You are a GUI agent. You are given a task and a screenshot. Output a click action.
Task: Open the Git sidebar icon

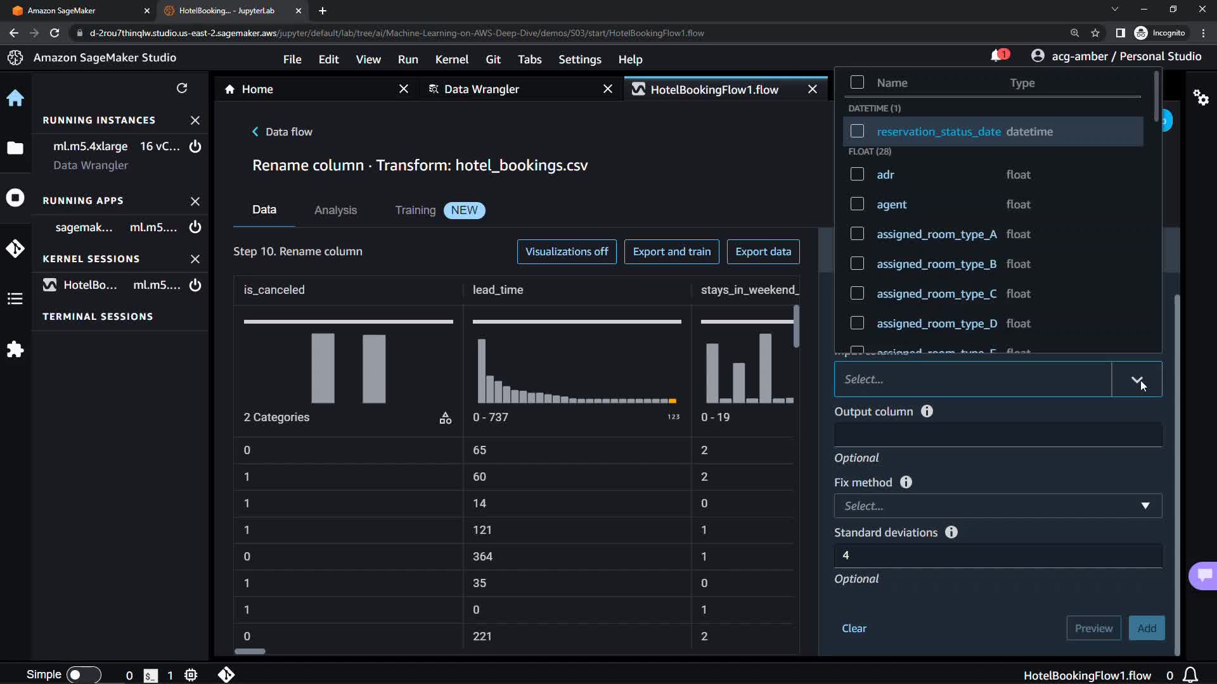click(x=15, y=248)
